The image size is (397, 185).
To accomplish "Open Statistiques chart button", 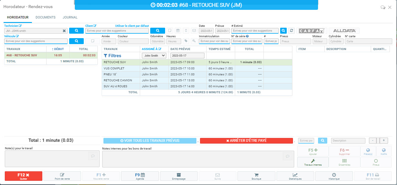I will 295,176.
